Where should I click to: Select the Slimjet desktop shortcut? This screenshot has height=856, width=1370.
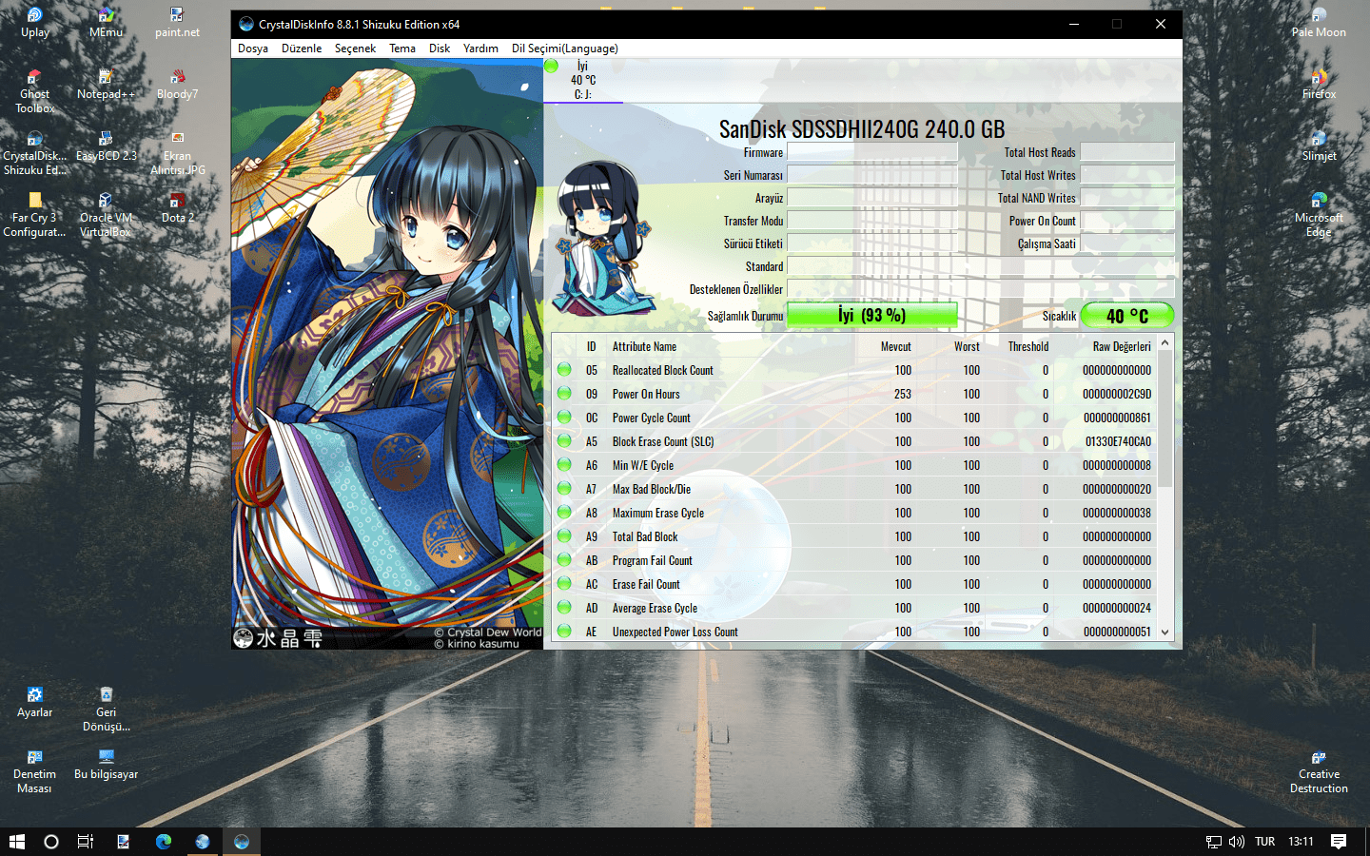(1319, 146)
